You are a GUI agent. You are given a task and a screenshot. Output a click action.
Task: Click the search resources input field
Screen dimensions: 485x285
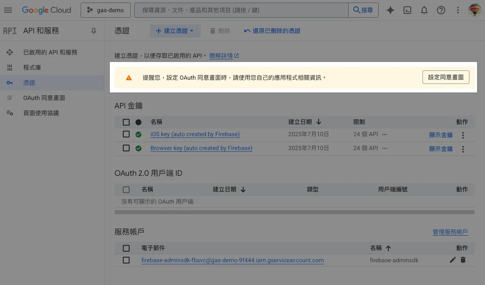point(241,11)
